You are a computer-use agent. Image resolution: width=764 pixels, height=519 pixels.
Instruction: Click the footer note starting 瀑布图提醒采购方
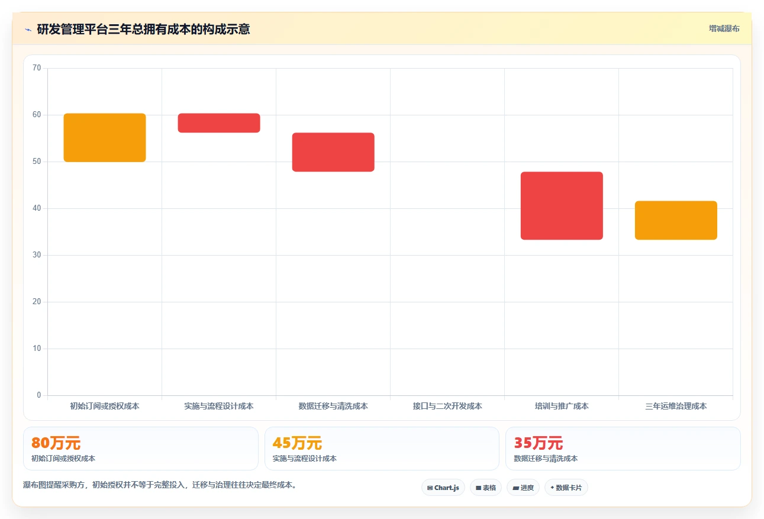tap(160, 485)
